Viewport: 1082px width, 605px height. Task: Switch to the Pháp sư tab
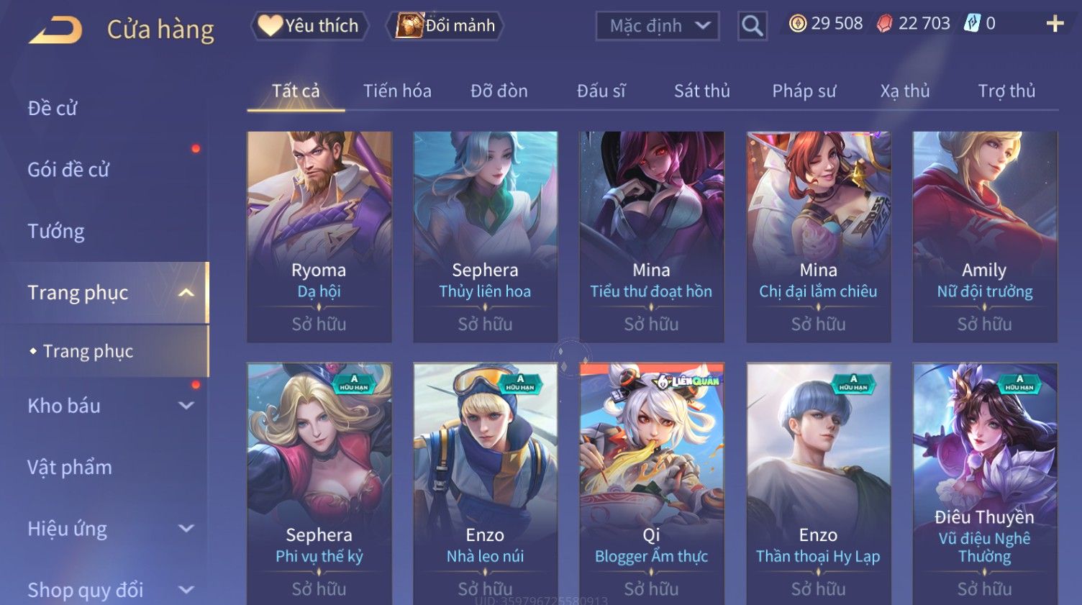pyautogui.click(x=804, y=91)
